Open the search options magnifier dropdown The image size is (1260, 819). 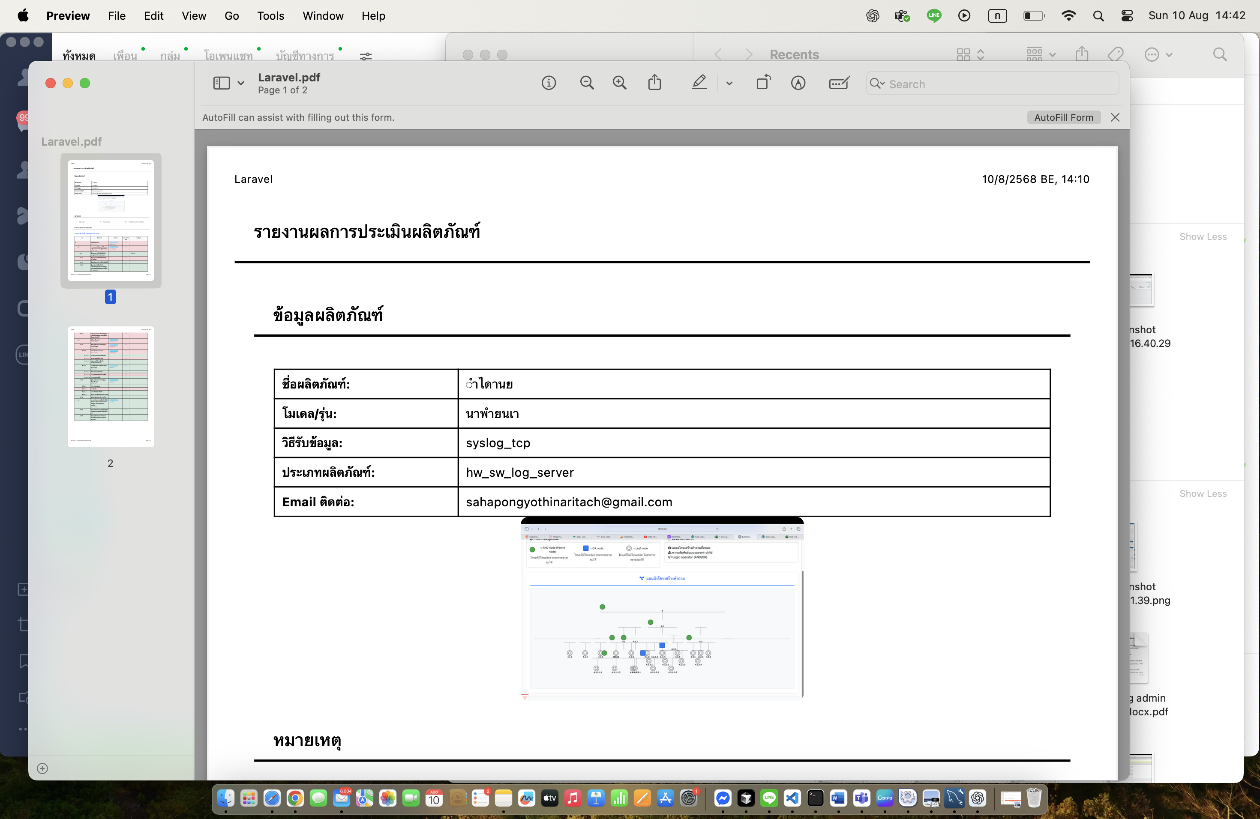pyautogui.click(x=877, y=84)
